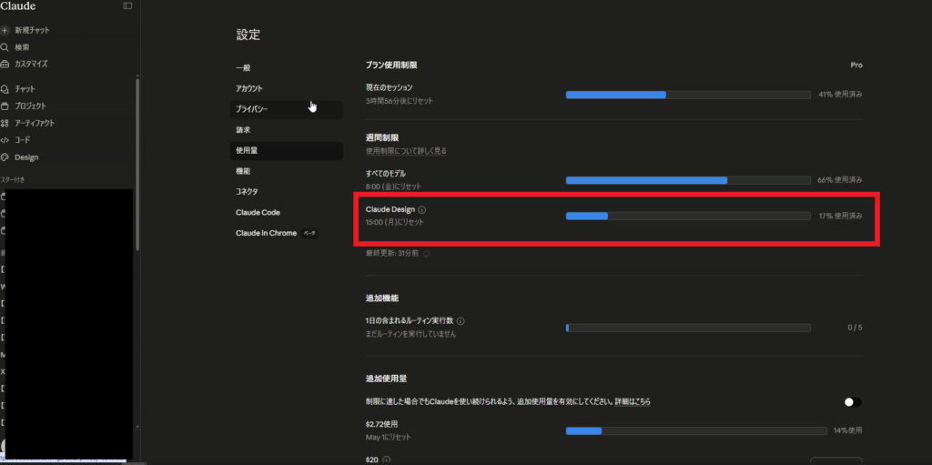The height and width of the screenshot is (465, 932).
Task: Select the 一般 settings tab
Action: click(243, 68)
